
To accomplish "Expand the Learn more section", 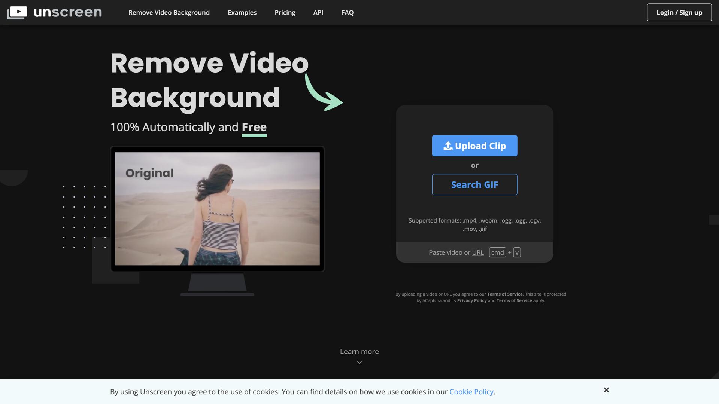I will tap(359, 351).
